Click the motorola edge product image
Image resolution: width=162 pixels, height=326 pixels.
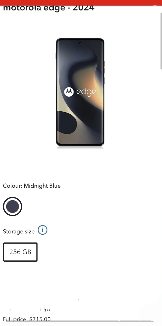point(80,92)
